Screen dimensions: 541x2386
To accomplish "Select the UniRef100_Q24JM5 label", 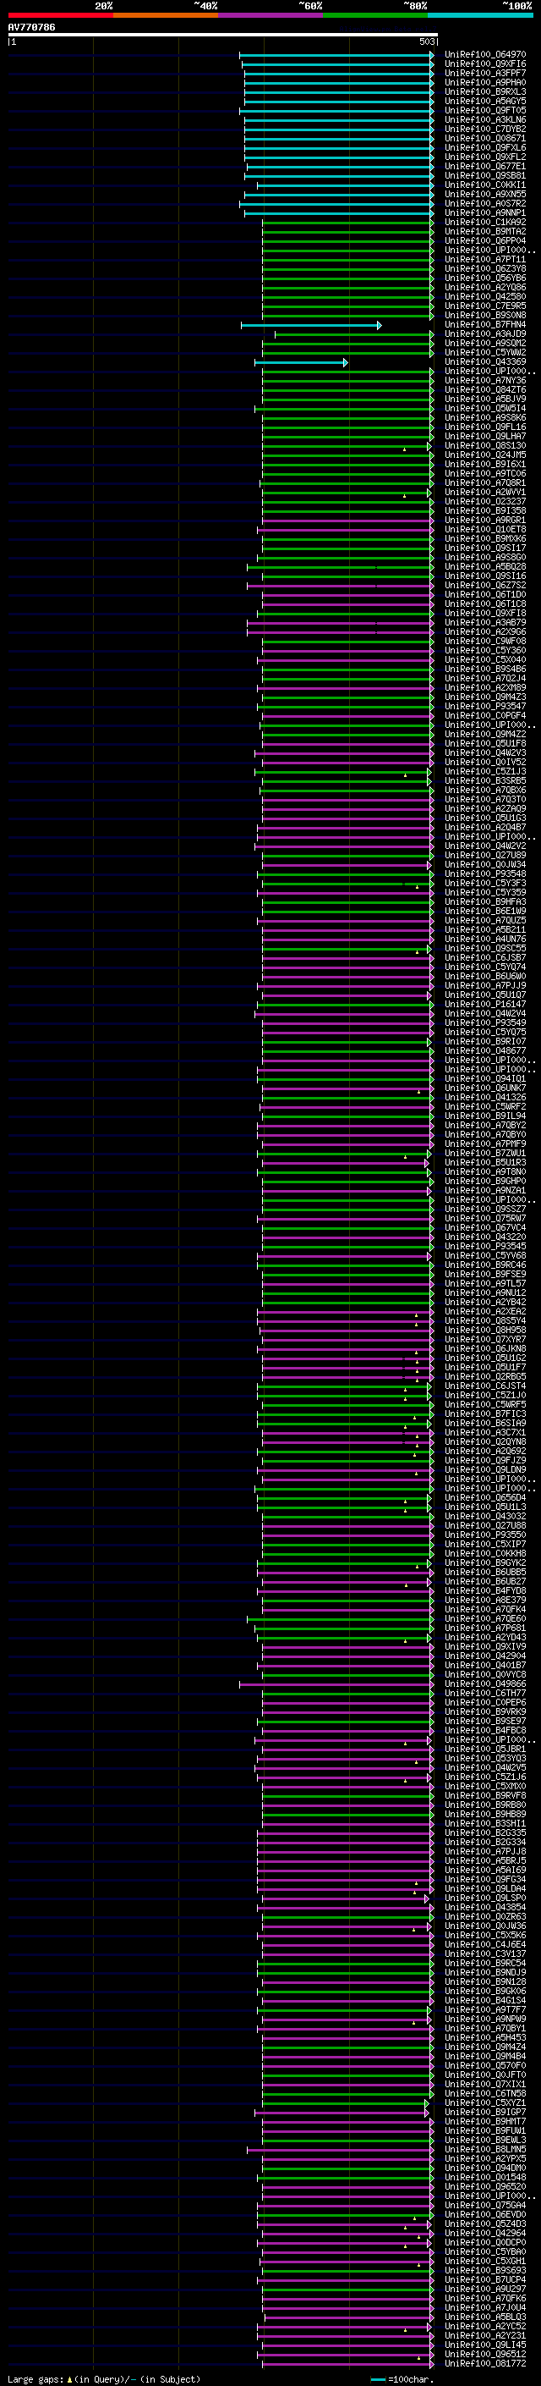I will coord(485,455).
